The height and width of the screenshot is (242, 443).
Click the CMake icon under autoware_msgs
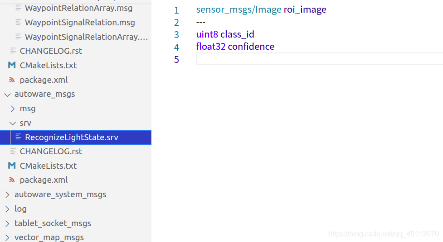12,166
